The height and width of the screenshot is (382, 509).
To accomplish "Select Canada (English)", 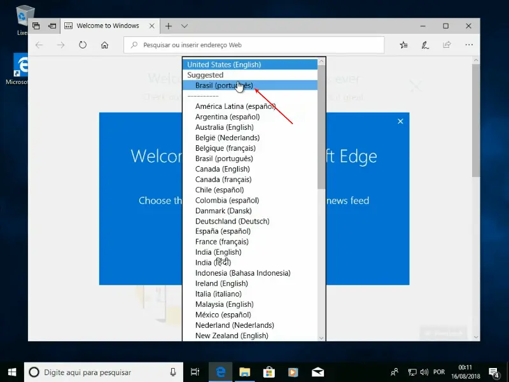I will (x=250, y=169).
